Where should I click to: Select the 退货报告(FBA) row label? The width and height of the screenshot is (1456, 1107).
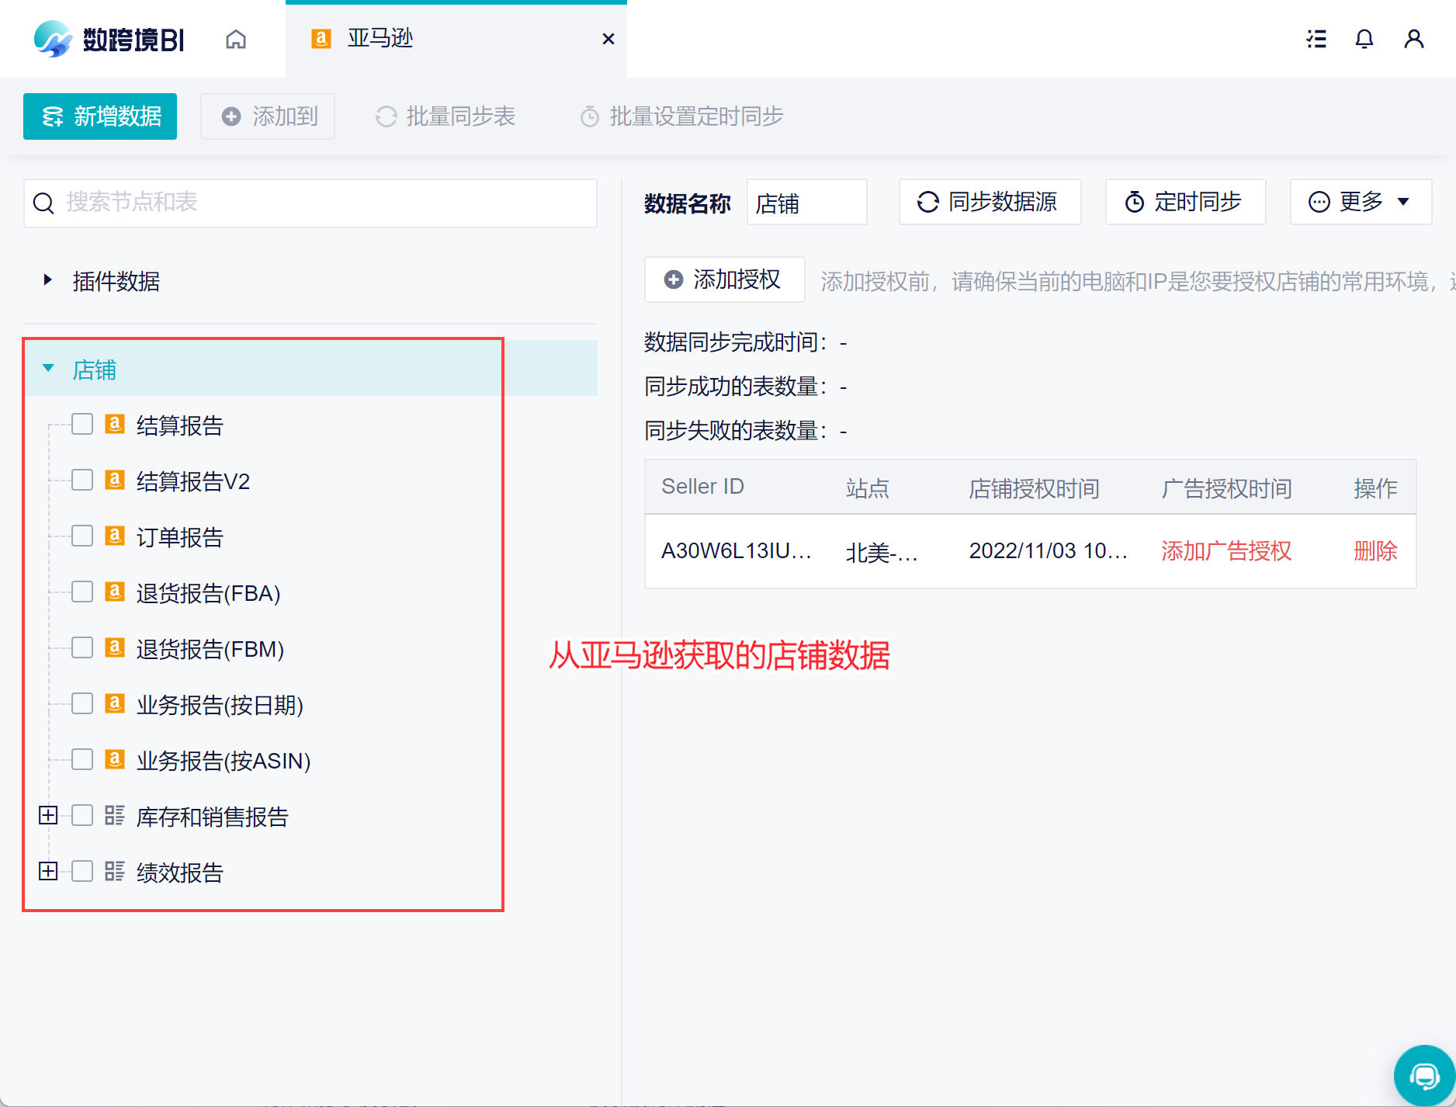(208, 593)
